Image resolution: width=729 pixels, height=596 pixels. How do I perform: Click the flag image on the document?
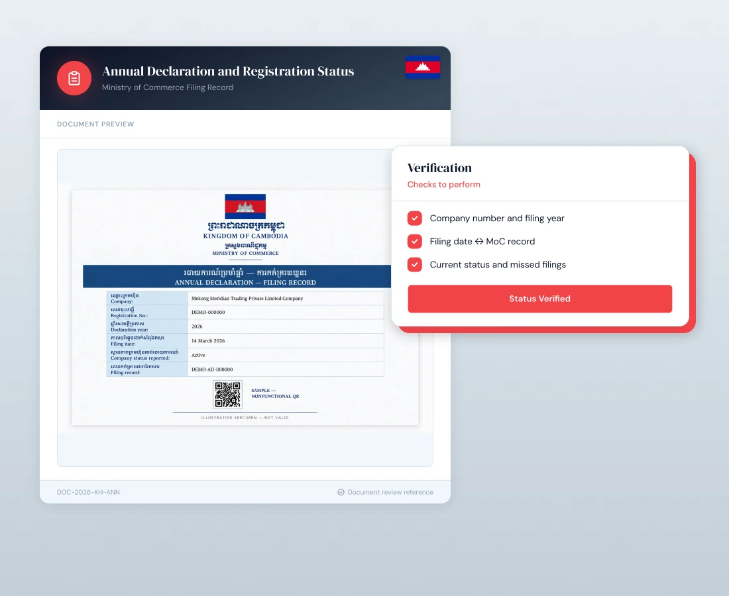click(x=245, y=206)
